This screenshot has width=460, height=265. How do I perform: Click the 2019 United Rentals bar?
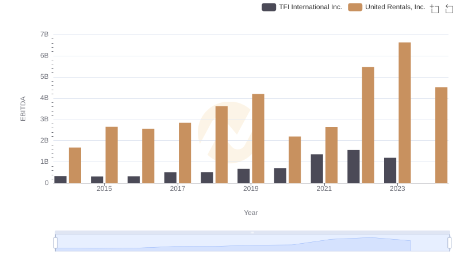tap(258, 139)
